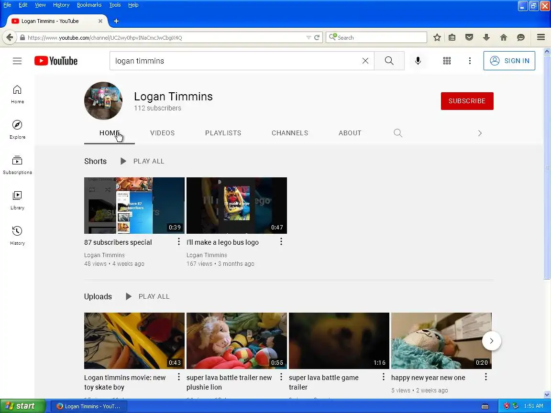The width and height of the screenshot is (551, 413).
Task: Open browser downloads arrow
Action: pyautogui.click(x=486, y=37)
